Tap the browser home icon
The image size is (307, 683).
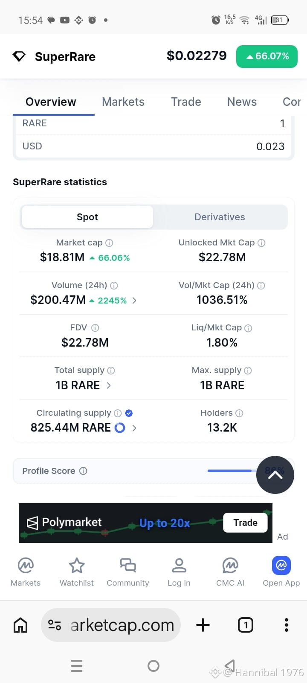[20, 625]
